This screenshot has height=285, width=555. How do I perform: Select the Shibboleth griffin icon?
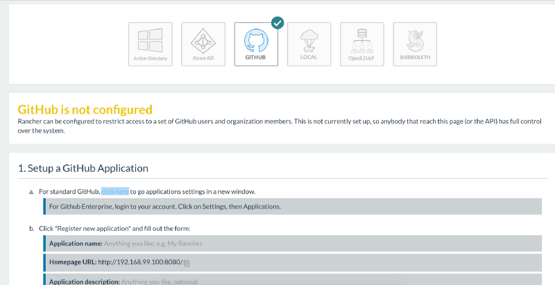(414, 44)
